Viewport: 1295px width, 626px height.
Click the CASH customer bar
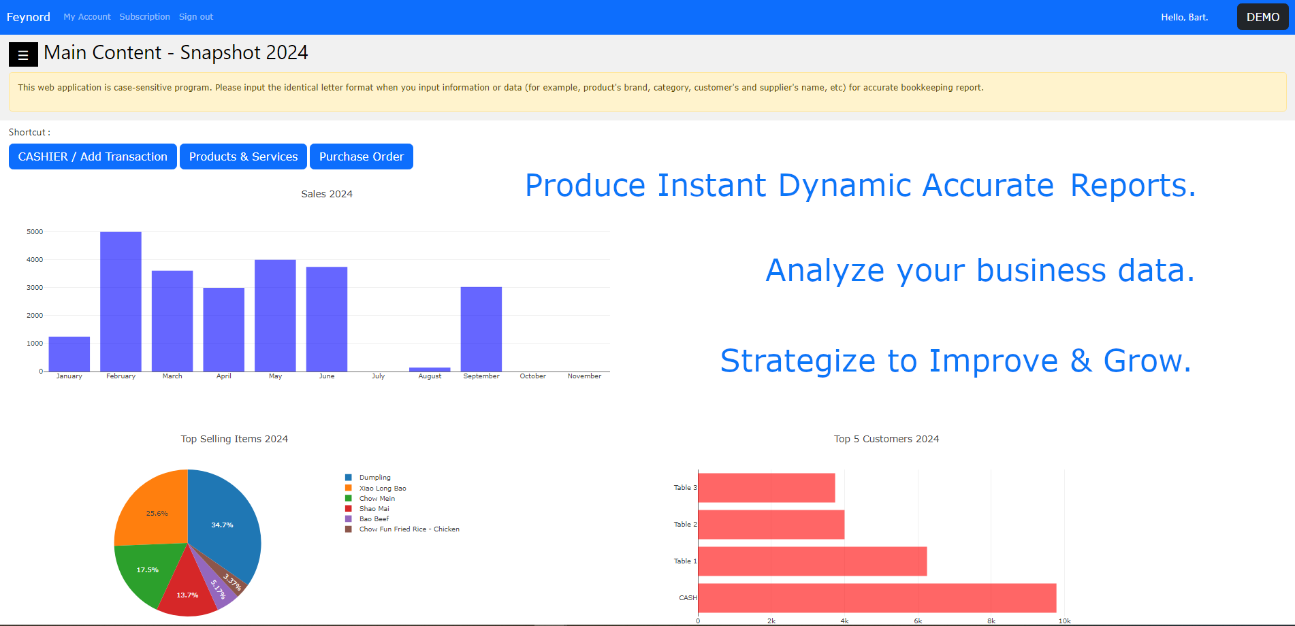click(877, 598)
